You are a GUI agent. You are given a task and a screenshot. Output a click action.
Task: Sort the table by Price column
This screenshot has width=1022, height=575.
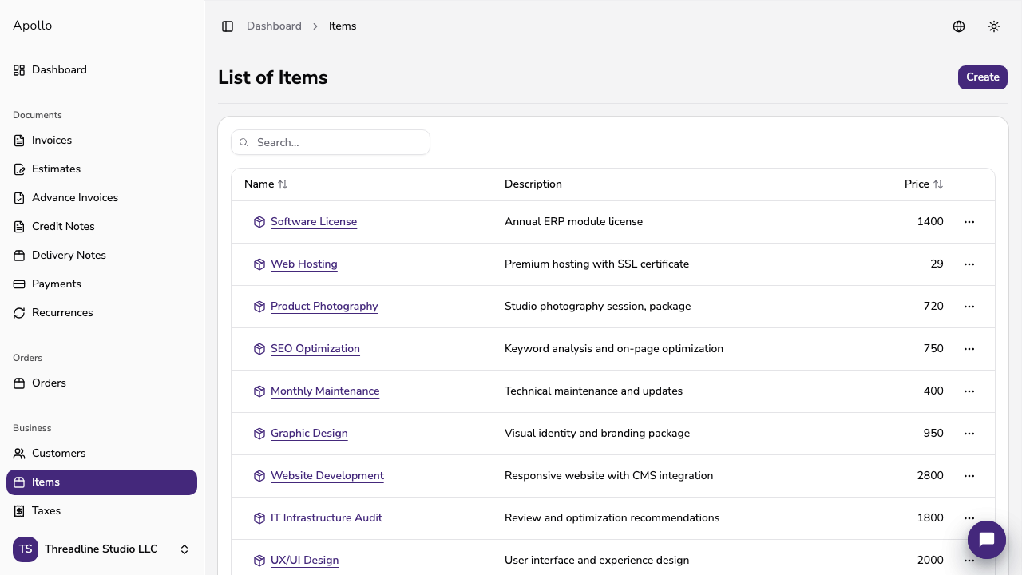pyautogui.click(x=924, y=184)
